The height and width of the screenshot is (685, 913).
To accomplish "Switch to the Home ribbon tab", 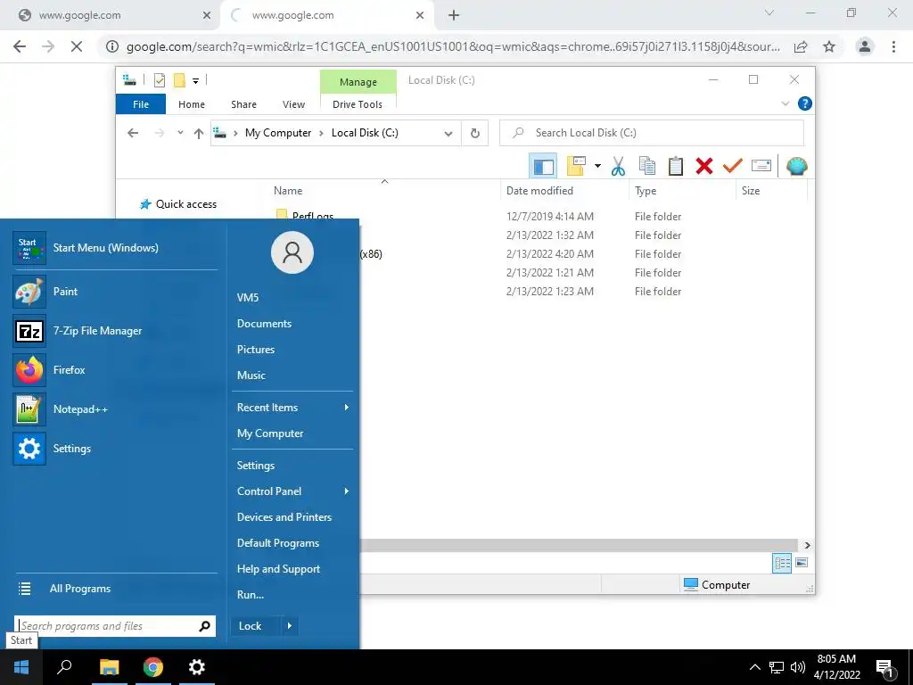I will pos(192,104).
